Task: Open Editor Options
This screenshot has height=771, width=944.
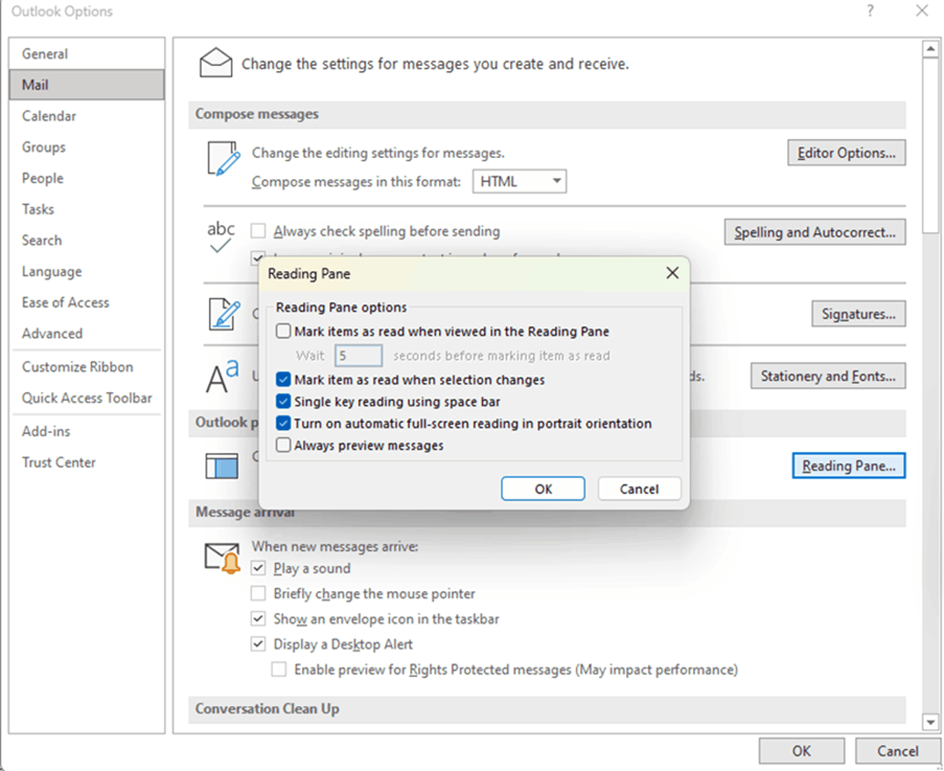Action: 846,153
